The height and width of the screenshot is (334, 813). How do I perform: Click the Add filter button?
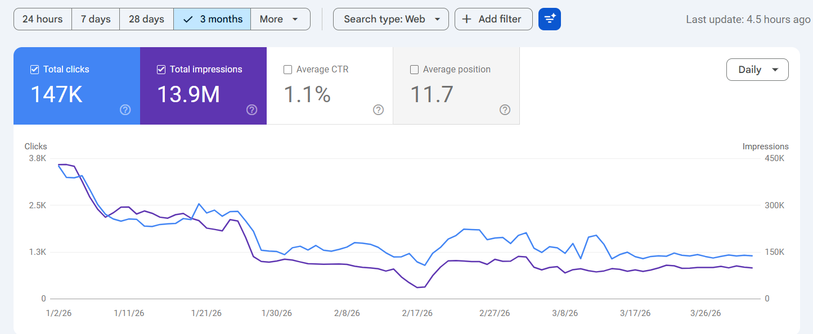[x=493, y=19]
